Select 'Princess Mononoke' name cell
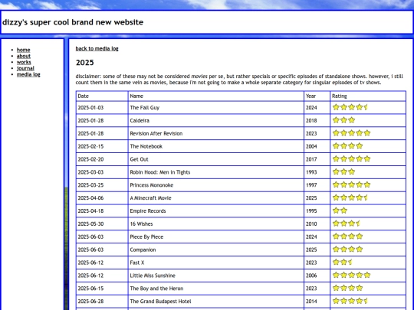The width and height of the screenshot is (414, 310). [x=216, y=185]
